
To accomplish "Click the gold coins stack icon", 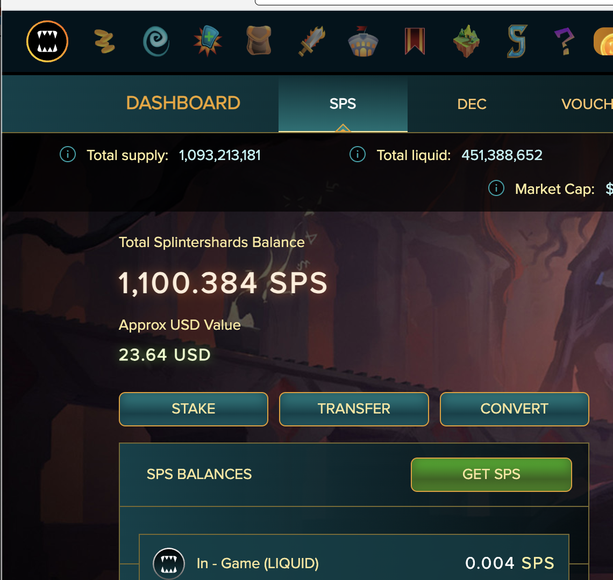I will tap(105, 41).
